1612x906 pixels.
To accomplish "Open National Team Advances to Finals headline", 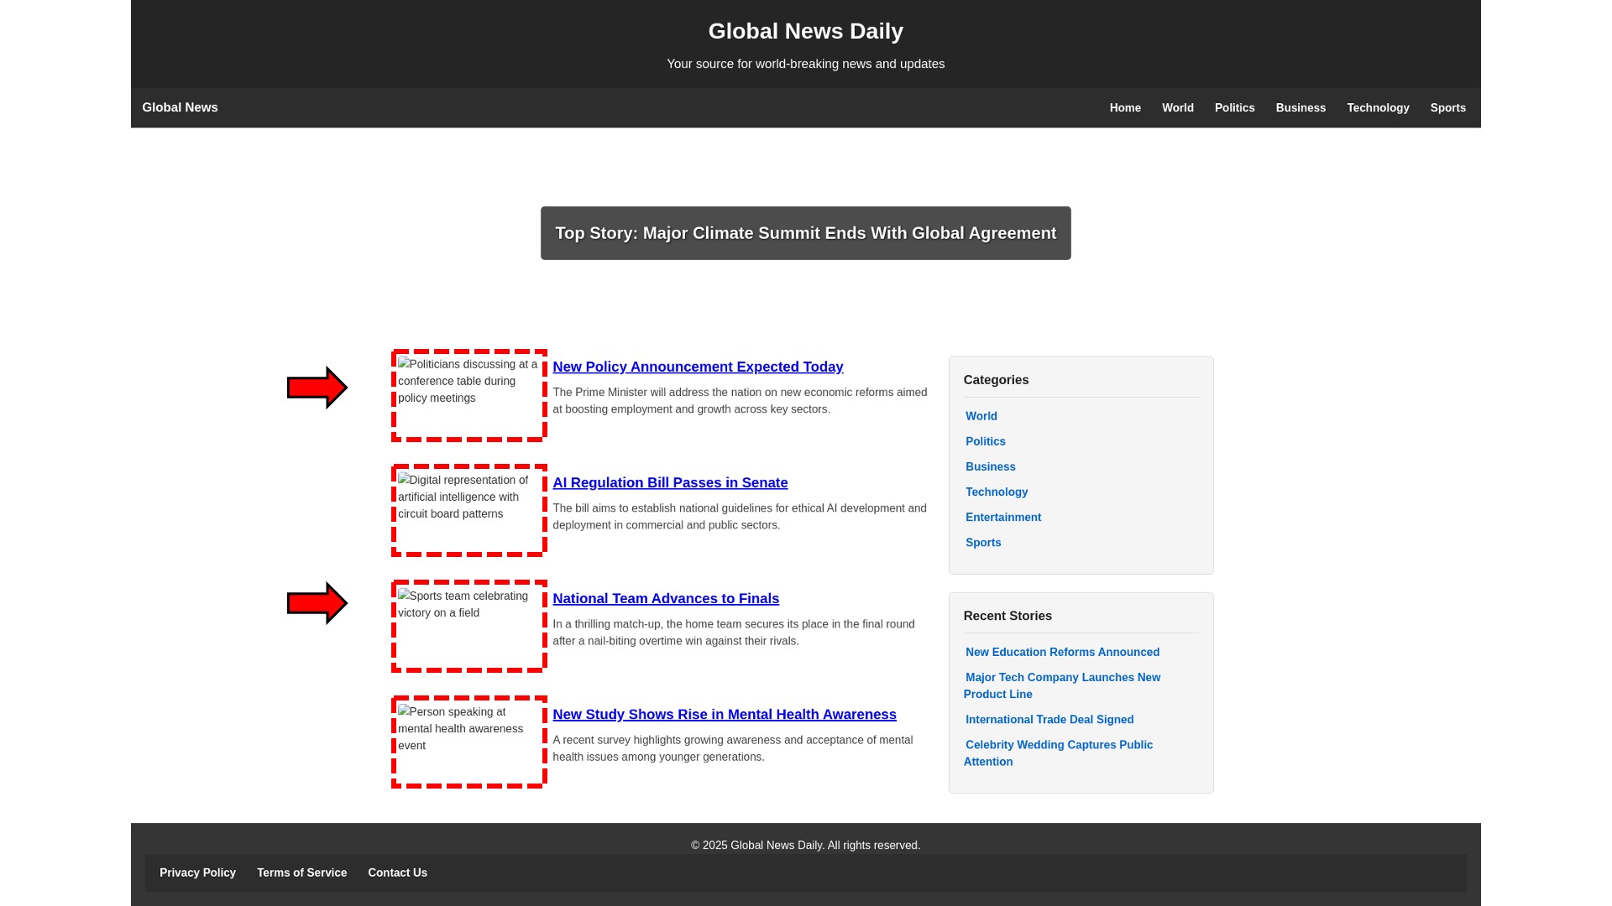I will coord(666,599).
